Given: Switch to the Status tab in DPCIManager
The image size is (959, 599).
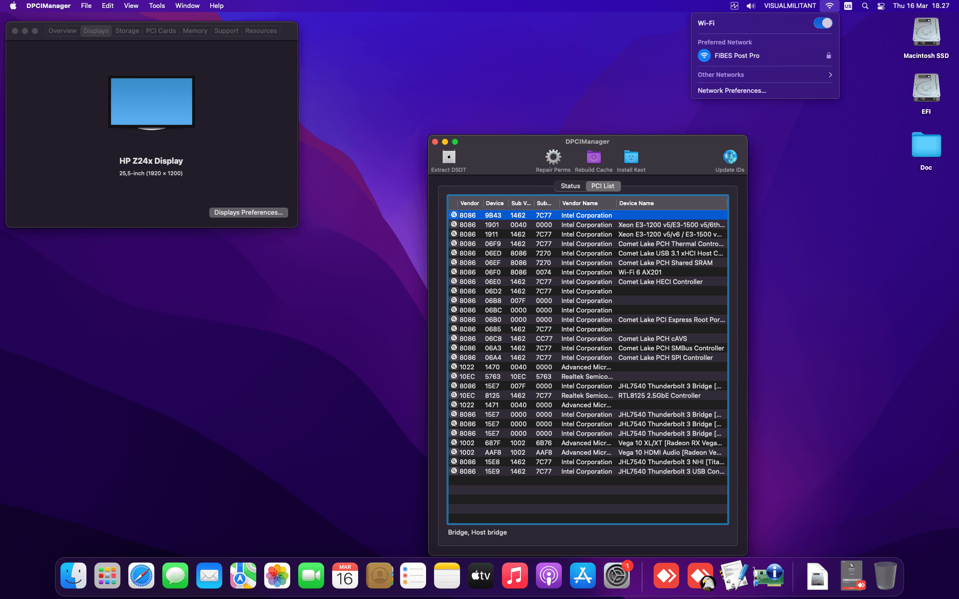Looking at the screenshot, I should [569, 186].
